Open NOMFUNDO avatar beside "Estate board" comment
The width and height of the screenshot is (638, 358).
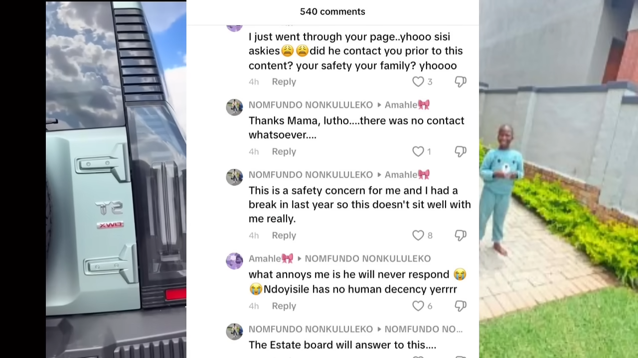[x=234, y=331]
